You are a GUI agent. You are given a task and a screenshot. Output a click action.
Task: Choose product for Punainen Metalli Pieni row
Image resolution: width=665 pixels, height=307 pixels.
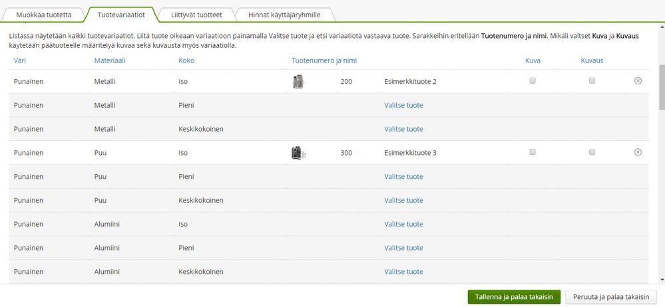403,105
